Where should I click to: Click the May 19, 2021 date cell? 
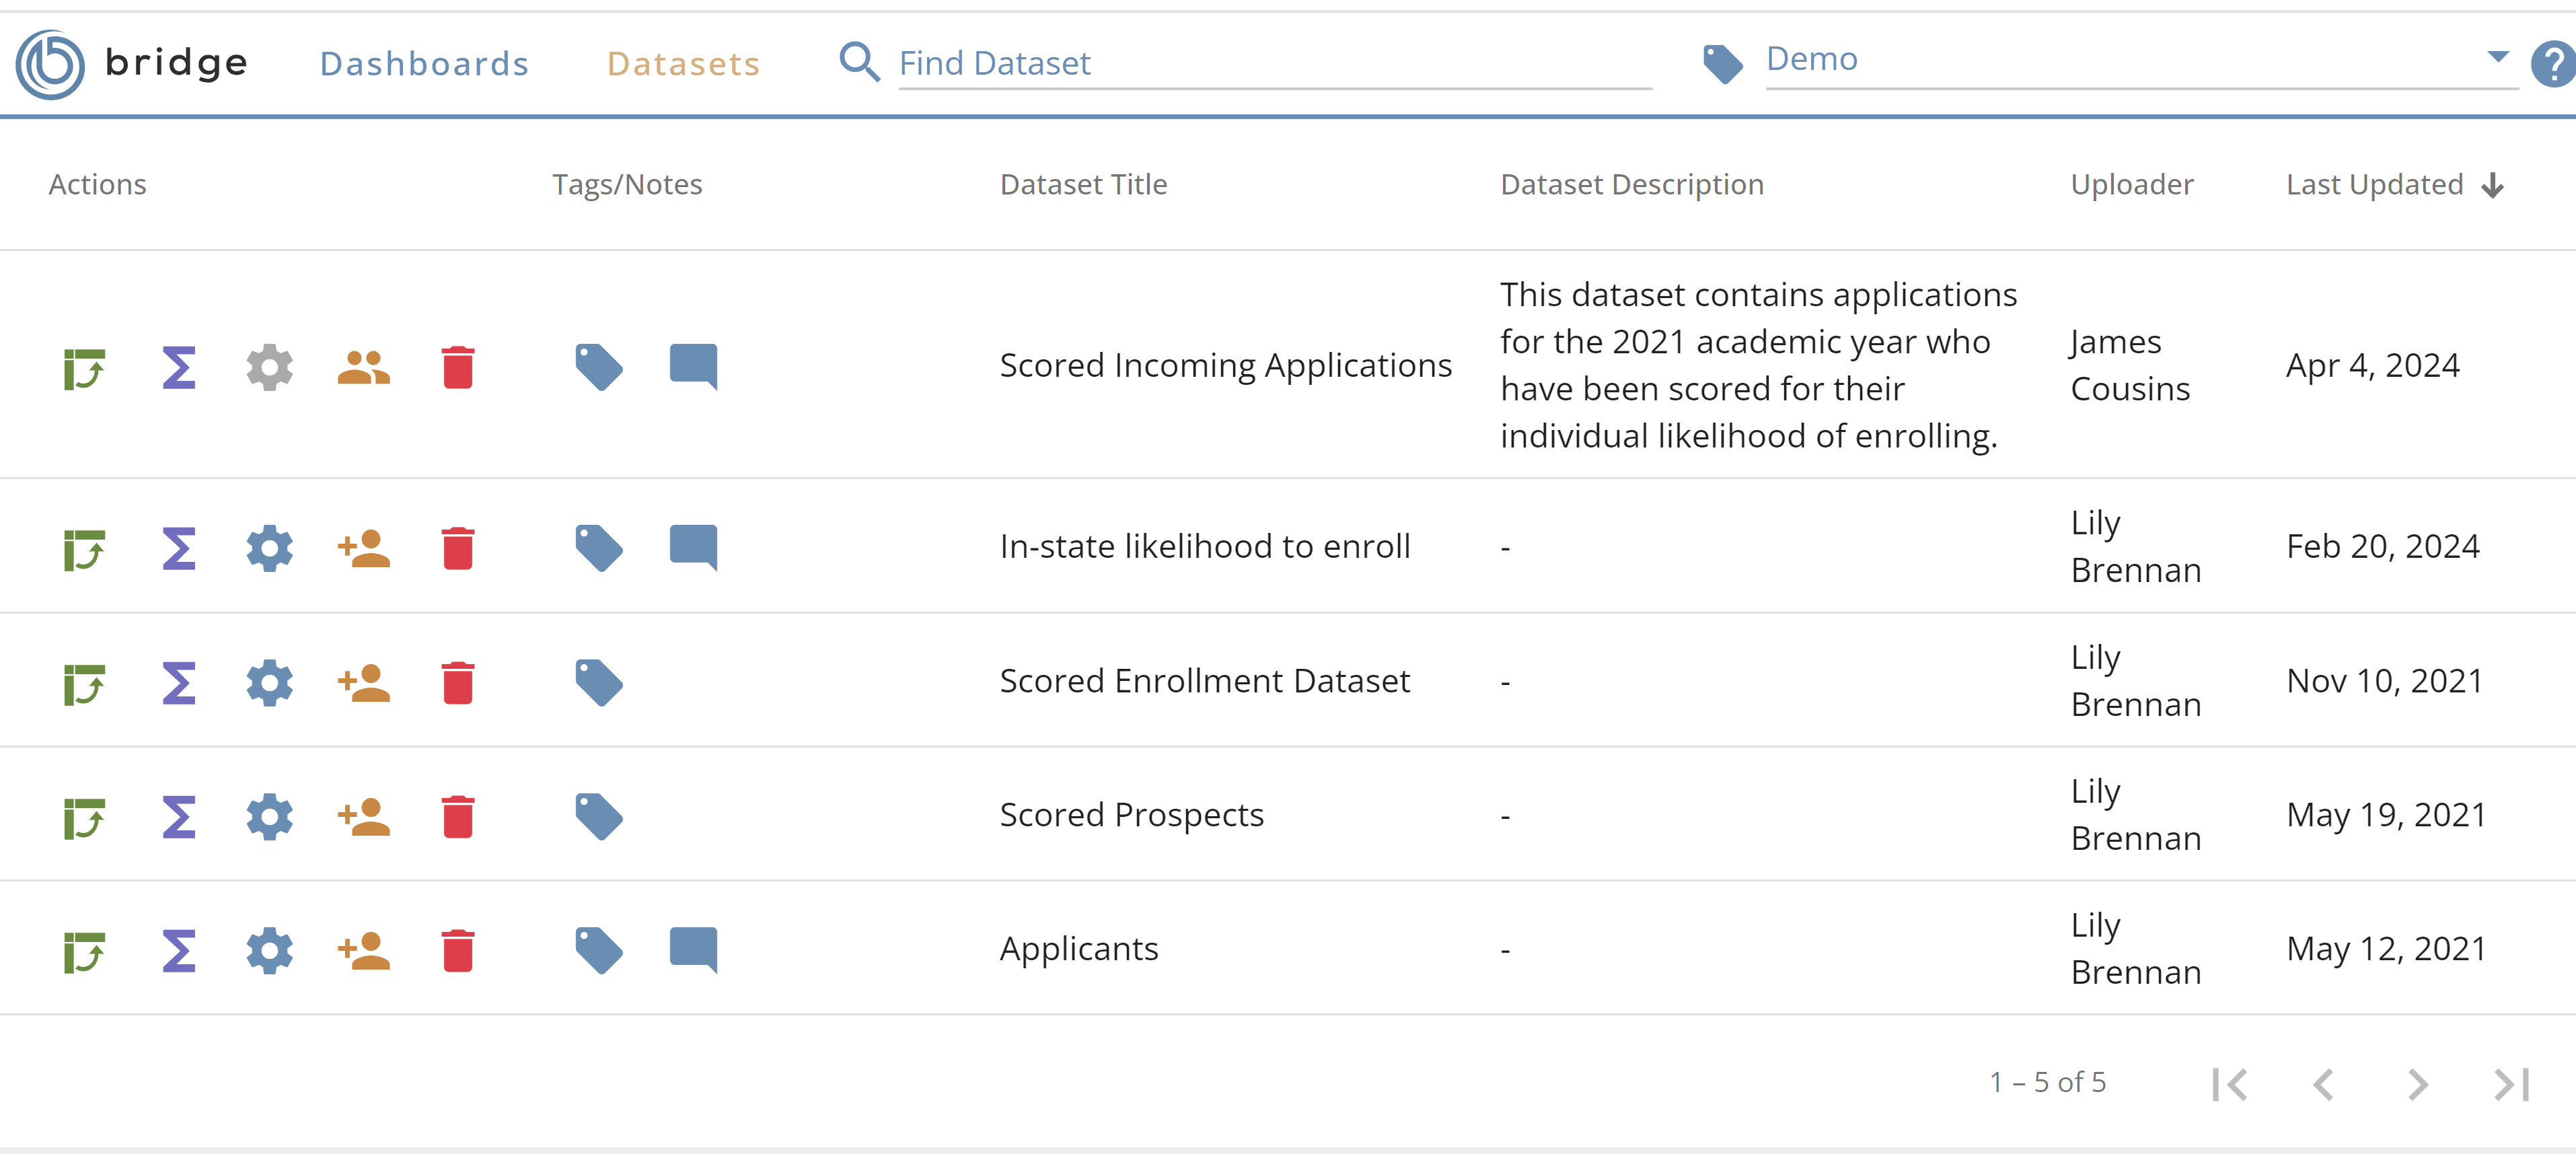(x=2386, y=816)
